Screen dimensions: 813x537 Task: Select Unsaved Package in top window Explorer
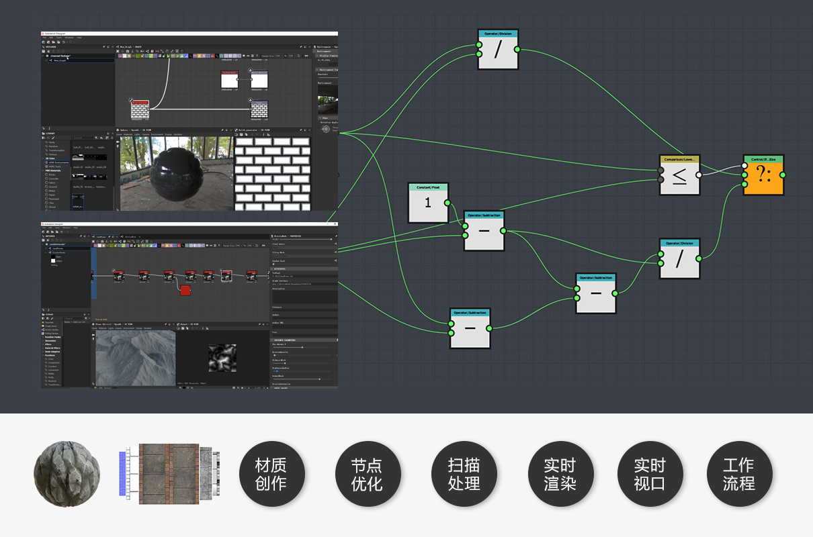point(60,56)
